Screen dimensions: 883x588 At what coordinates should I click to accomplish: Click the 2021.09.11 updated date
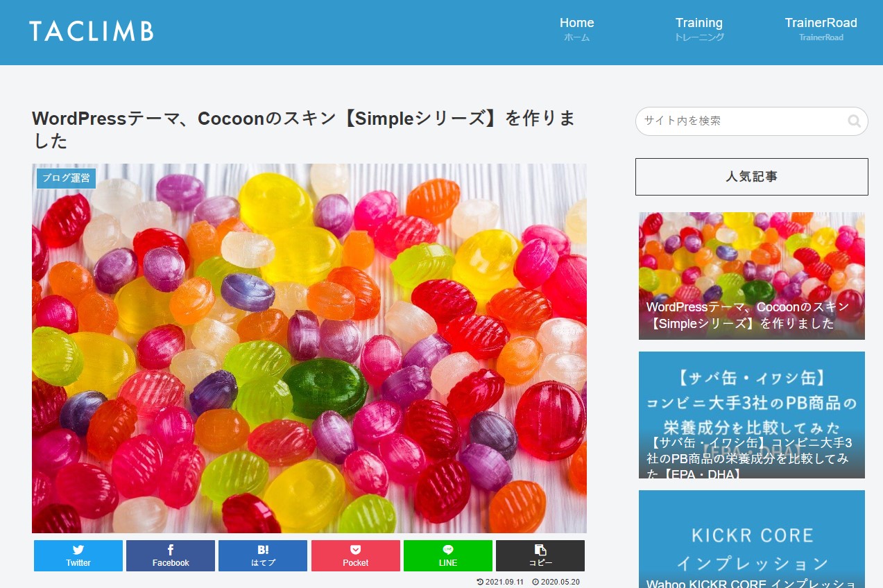point(499,582)
